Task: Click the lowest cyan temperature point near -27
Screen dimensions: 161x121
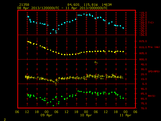Action: tap(51, 33)
